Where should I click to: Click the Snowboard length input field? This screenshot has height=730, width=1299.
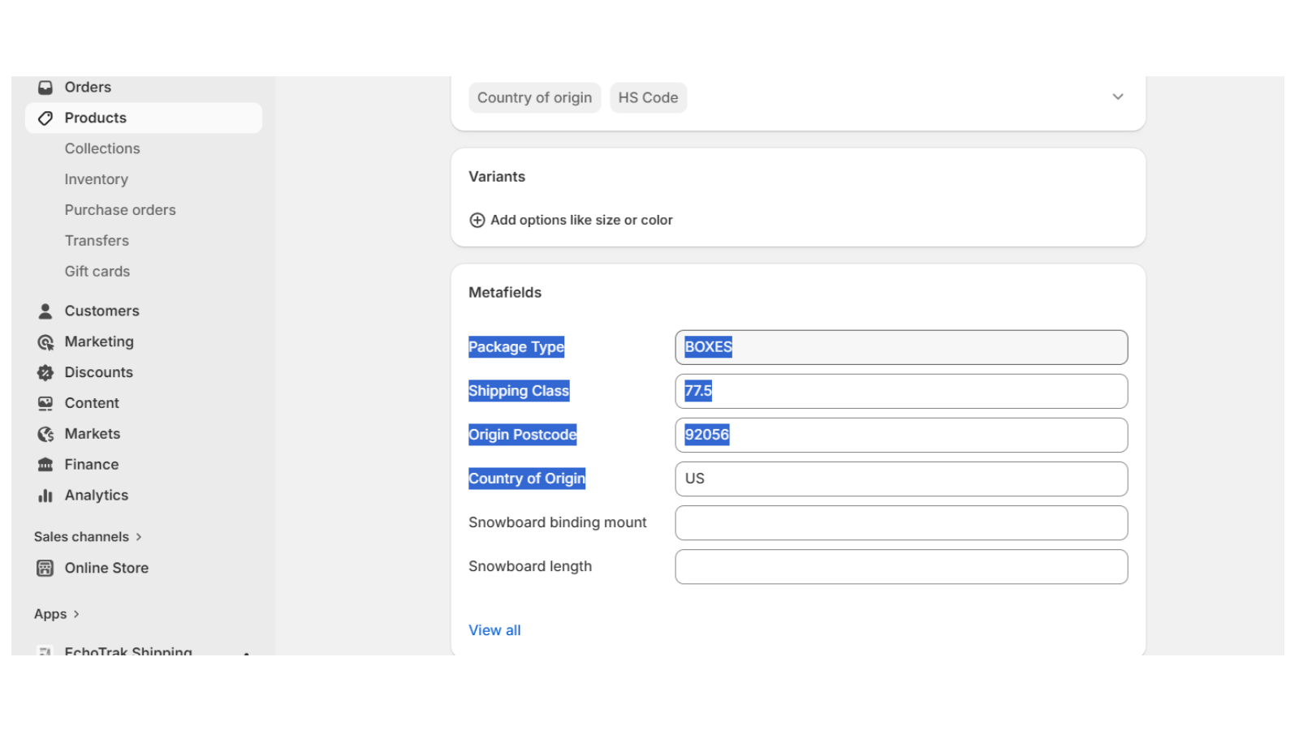coord(900,566)
